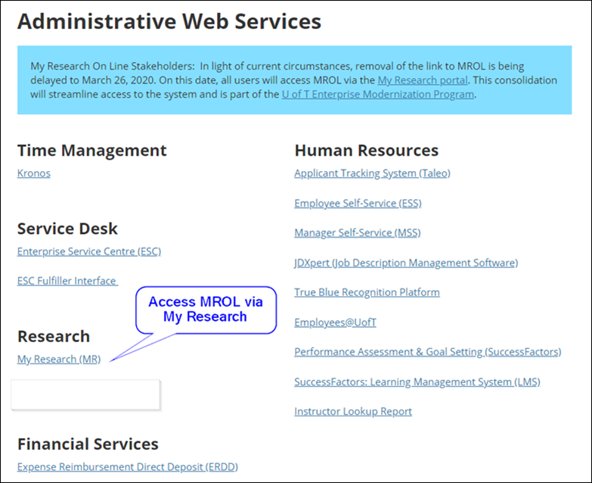Click the Time Management section heading
Screen dimensions: 592x483
click(x=91, y=151)
